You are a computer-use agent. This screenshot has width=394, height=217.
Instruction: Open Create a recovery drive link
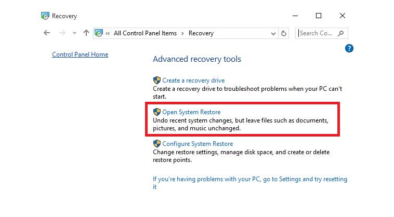click(x=193, y=80)
